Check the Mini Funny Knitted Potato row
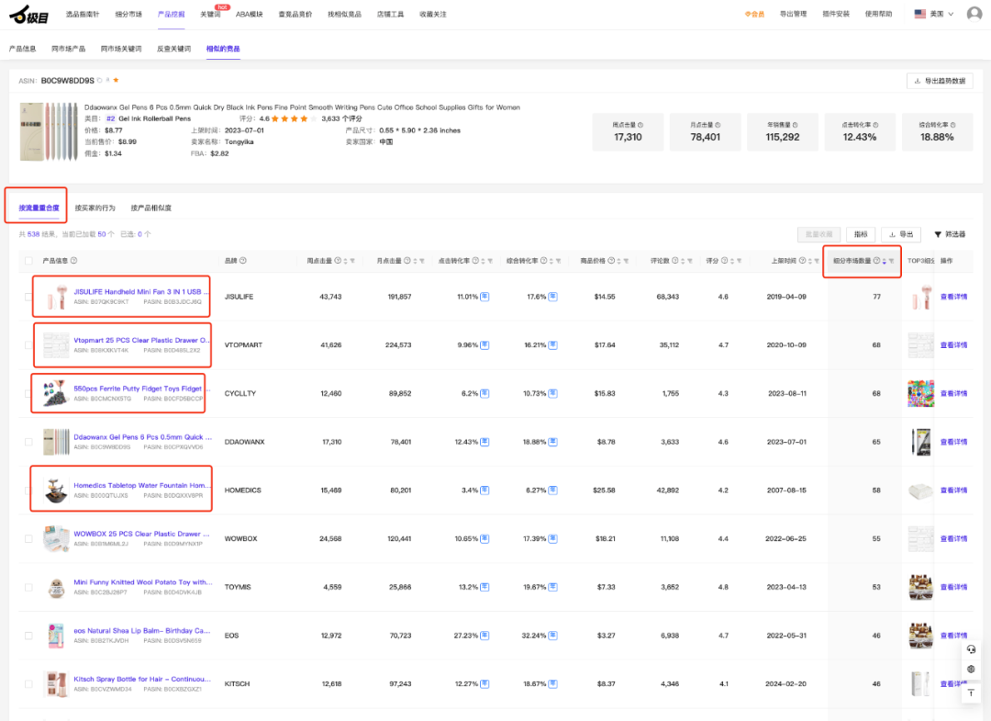This screenshot has height=721, width=991. pos(28,588)
